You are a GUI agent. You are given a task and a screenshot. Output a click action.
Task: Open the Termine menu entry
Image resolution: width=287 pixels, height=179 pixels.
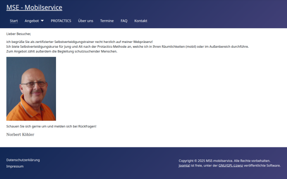[x=107, y=21]
